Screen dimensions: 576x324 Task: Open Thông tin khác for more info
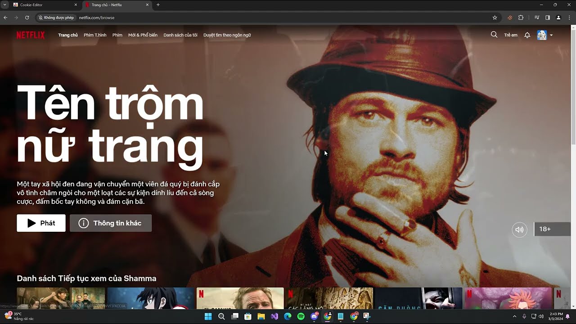(111, 223)
